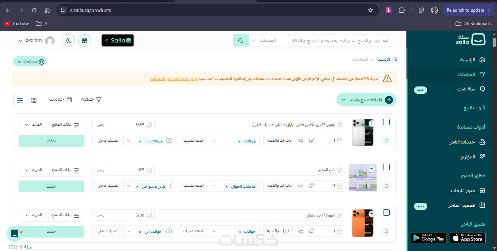Viewport: 497px width, 251px height.
Task: Toggle unlimited quantity for orange iPhone
Action: click(x=301, y=231)
